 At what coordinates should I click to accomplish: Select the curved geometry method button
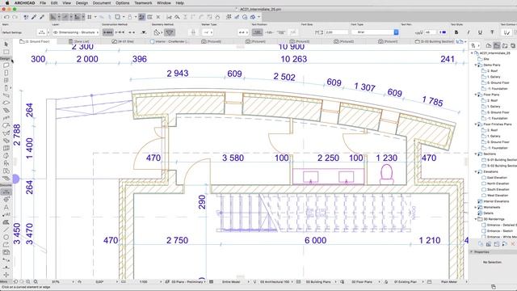(170, 32)
